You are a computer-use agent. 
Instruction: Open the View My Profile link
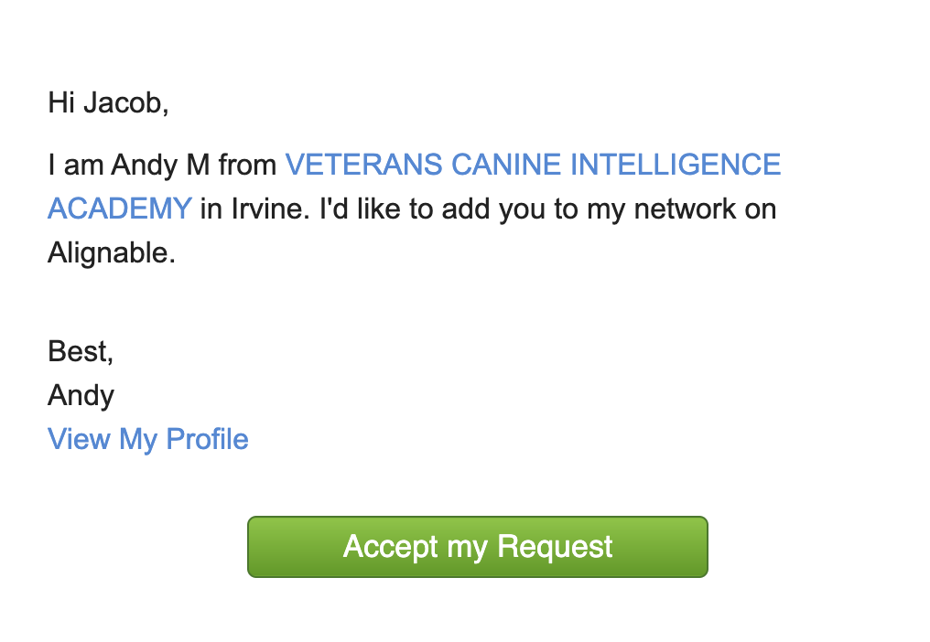pyautogui.click(x=147, y=440)
